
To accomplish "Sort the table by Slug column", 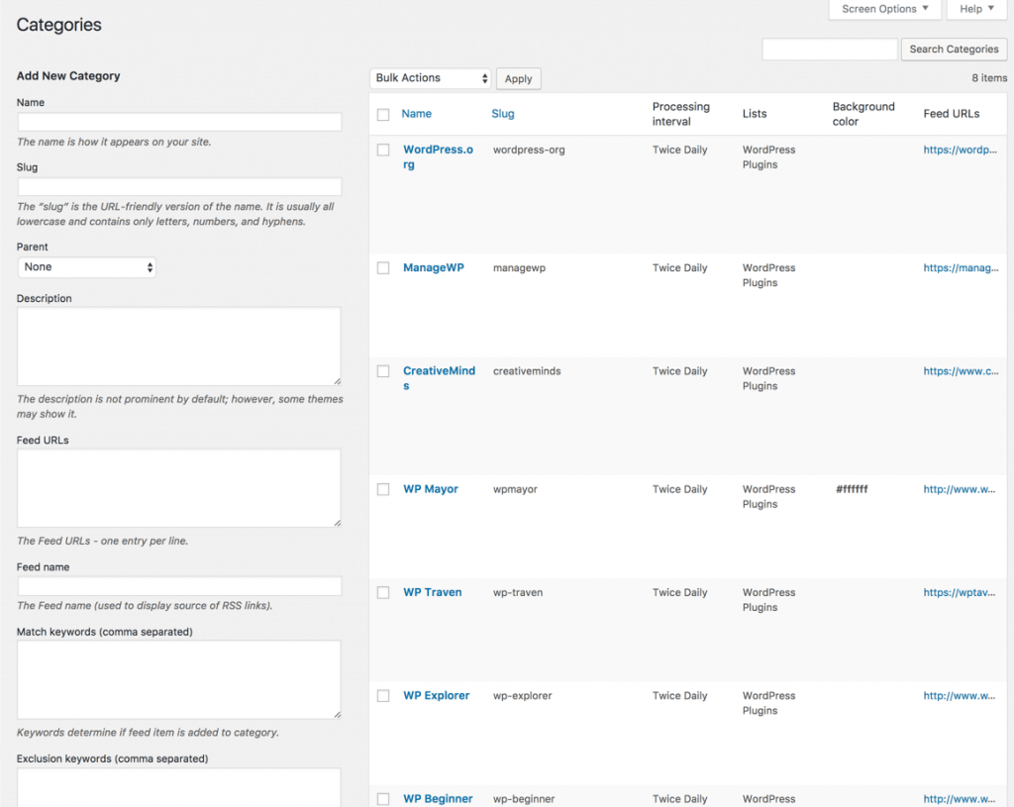I will point(503,114).
